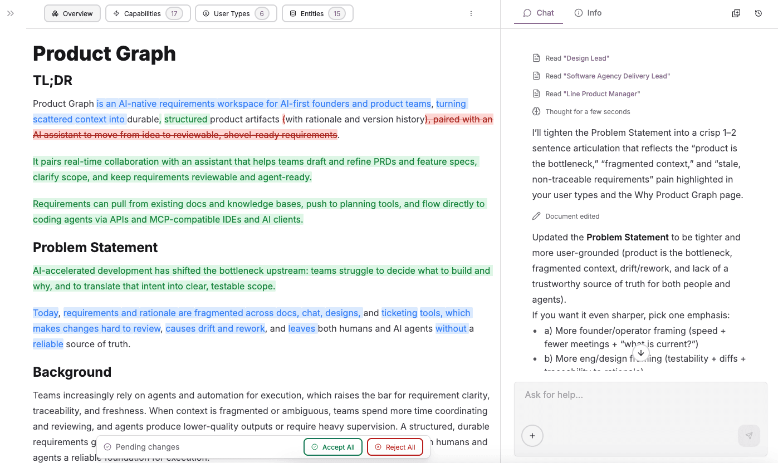This screenshot has height=463, width=778.
Task: Click the send message paper plane icon
Action: (748, 436)
